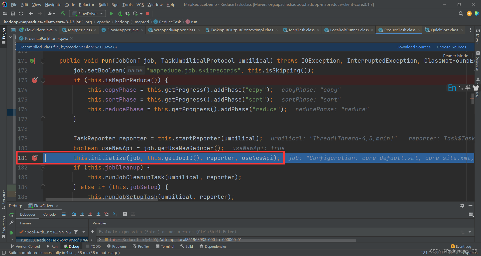
Task: Open the Navigate menu
Action: (x=53, y=5)
